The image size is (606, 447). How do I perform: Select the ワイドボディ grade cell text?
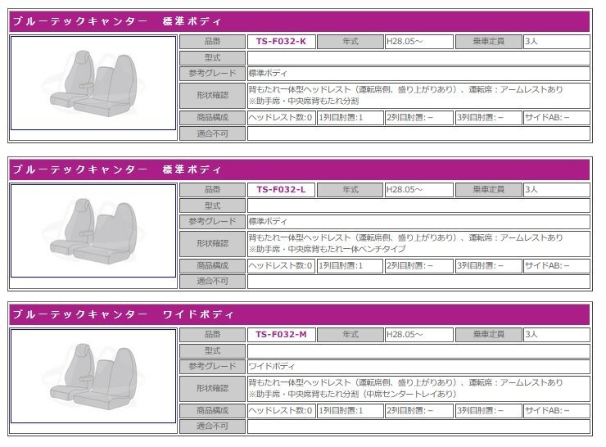point(272,366)
